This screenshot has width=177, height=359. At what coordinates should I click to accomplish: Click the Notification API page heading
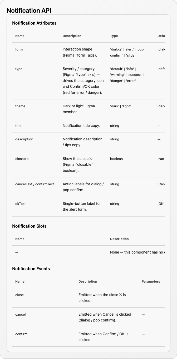pyautogui.click(x=29, y=10)
